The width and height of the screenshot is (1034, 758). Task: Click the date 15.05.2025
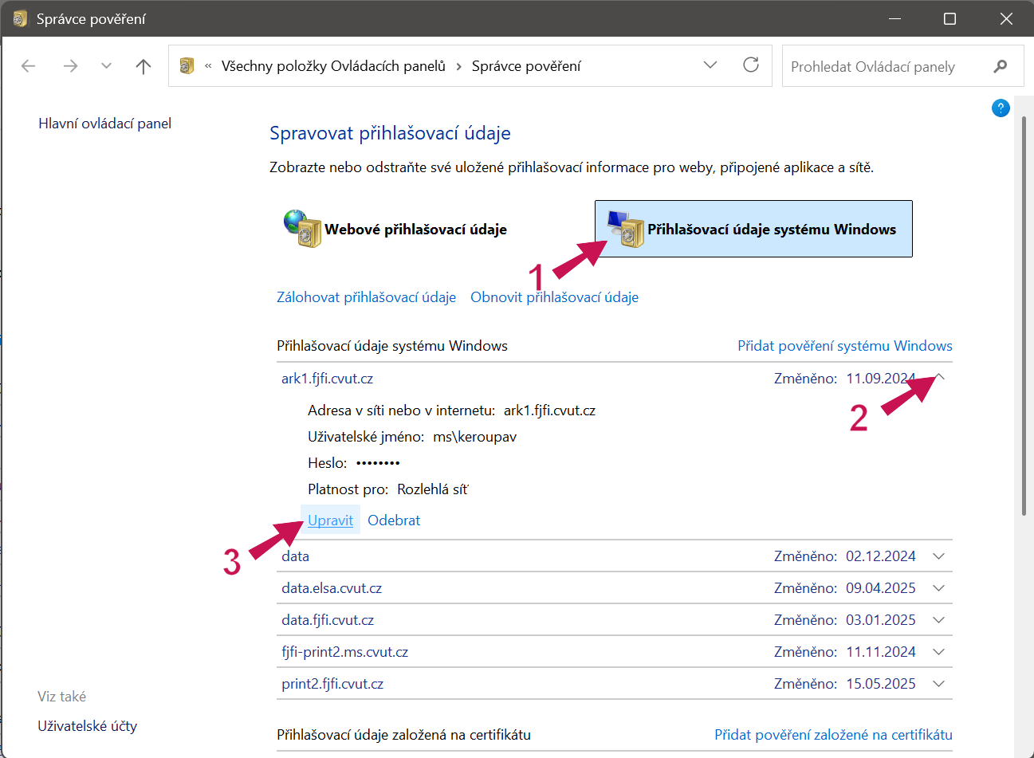tap(881, 684)
